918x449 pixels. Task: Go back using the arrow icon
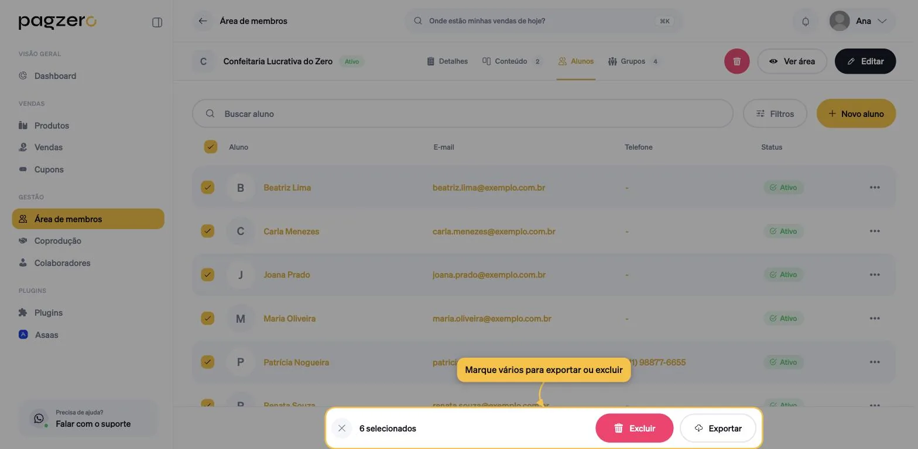[x=203, y=21]
